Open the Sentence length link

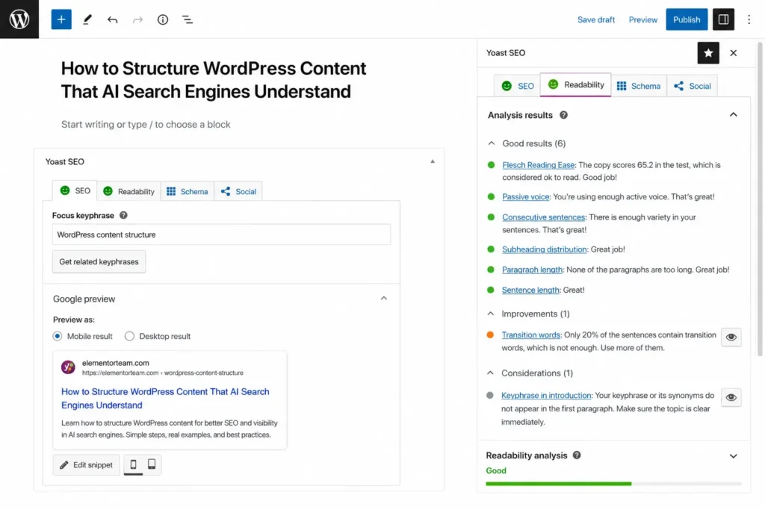coord(530,290)
